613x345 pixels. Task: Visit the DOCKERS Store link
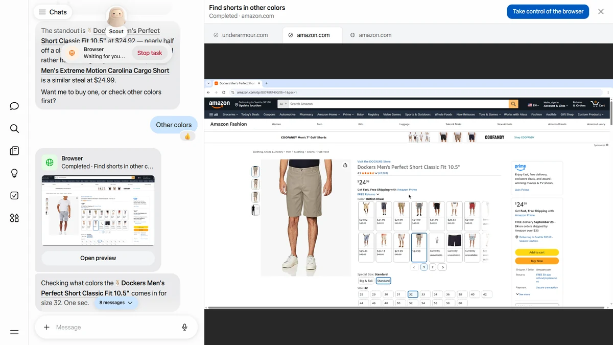(x=374, y=162)
